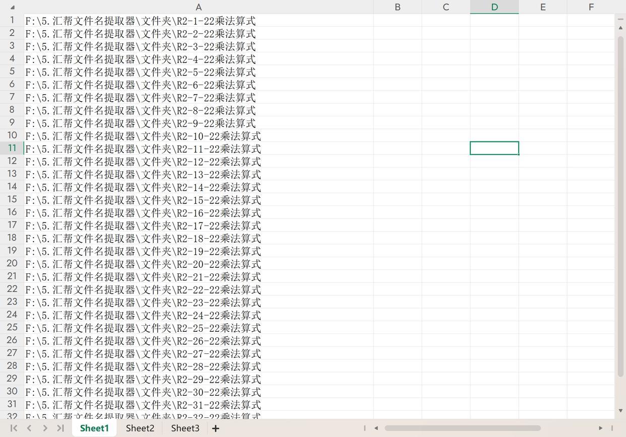Open the Sheet3 tab
This screenshot has height=437, width=626.
(x=185, y=428)
